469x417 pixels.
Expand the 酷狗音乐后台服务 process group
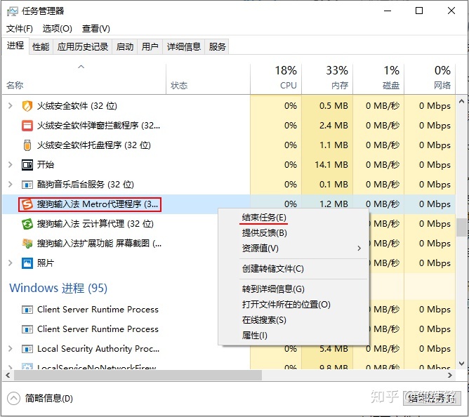click(x=10, y=185)
